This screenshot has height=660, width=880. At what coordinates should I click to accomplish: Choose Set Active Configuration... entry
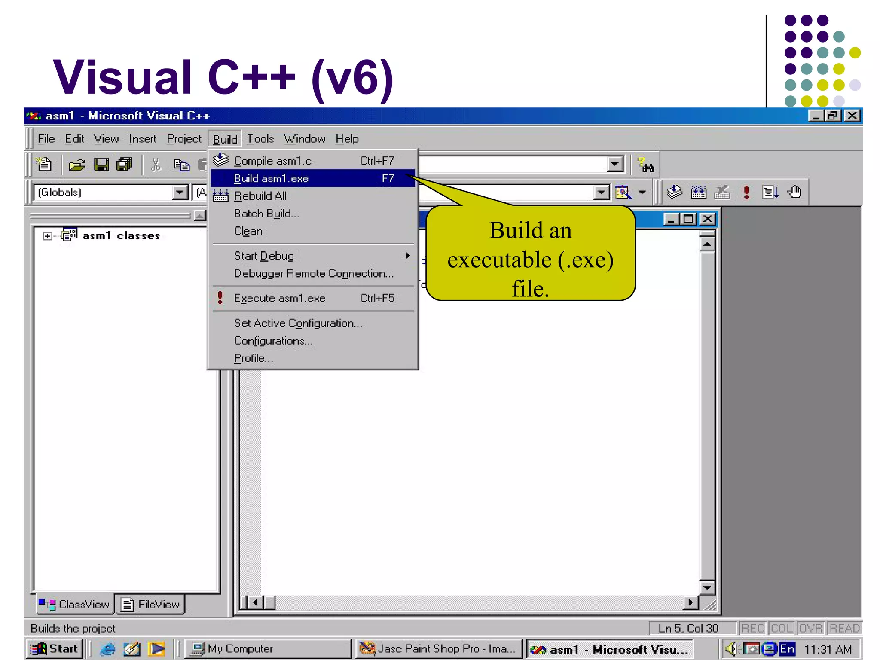point(313,323)
